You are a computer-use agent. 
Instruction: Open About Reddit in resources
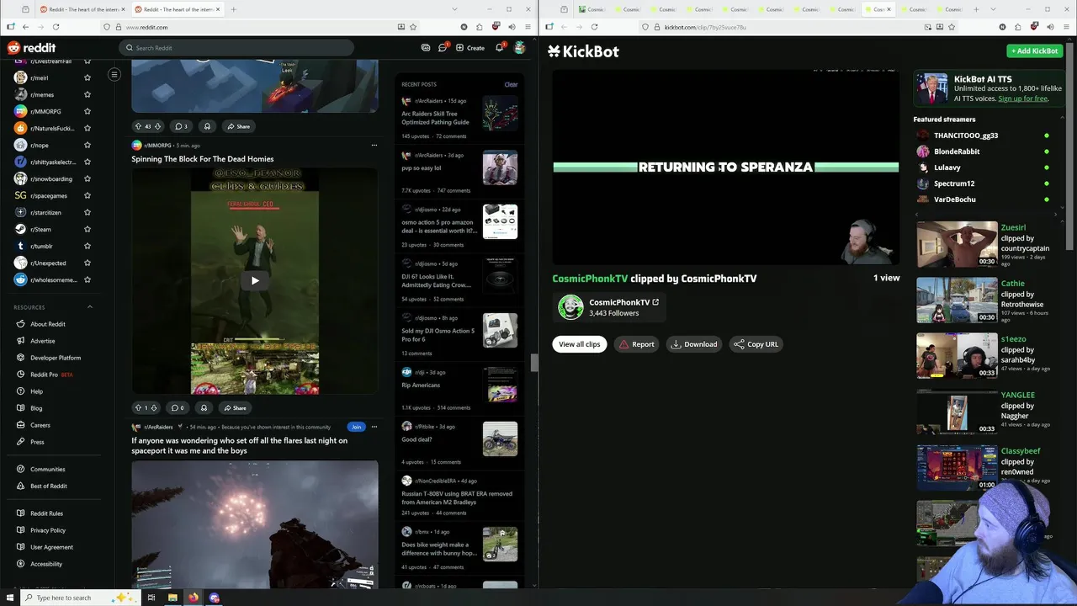point(48,324)
